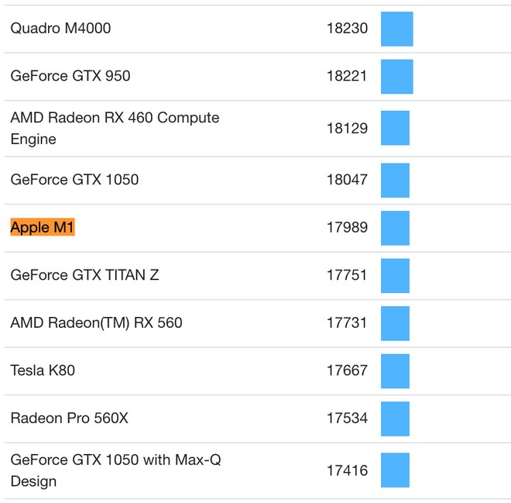Image resolution: width=511 pixels, height=503 pixels.
Task: Click the blue bar beside score 18221
Action: coord(396,76)
